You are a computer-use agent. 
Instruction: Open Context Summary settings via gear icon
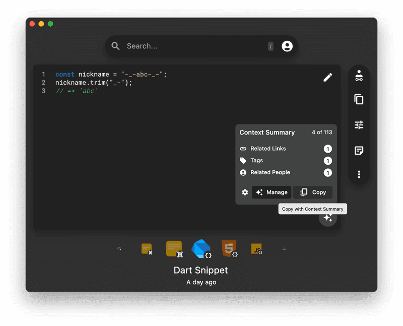coord(245,192)
